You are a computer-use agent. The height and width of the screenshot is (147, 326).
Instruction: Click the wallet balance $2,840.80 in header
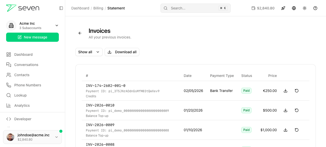point(263,8)
